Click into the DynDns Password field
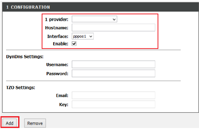 [x=113, y=73]
